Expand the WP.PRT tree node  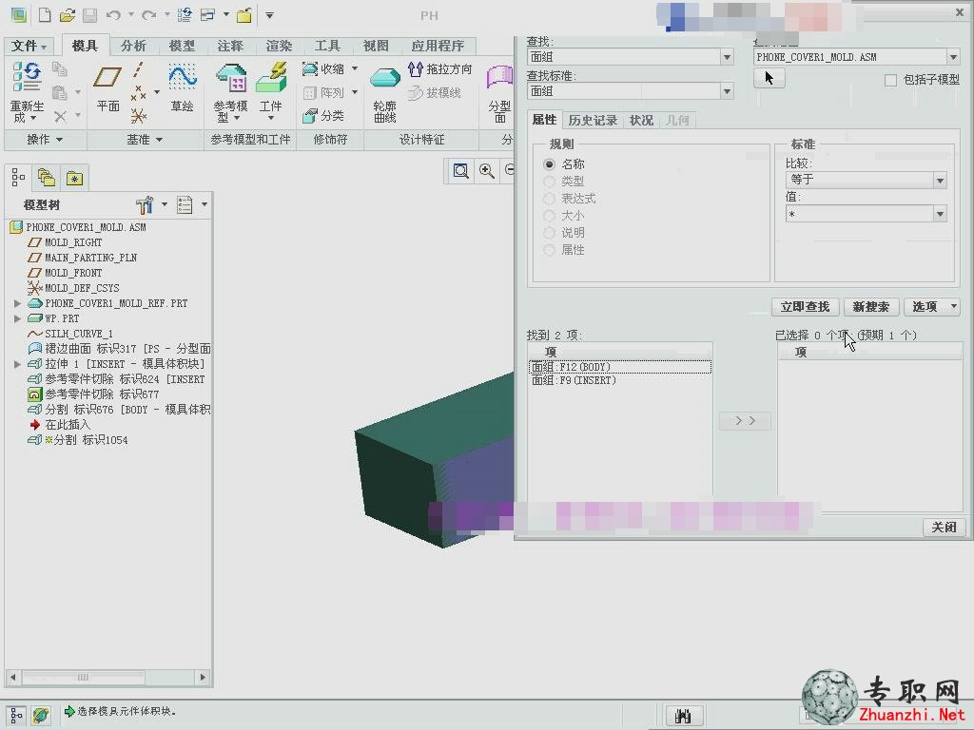click(17, 318)
